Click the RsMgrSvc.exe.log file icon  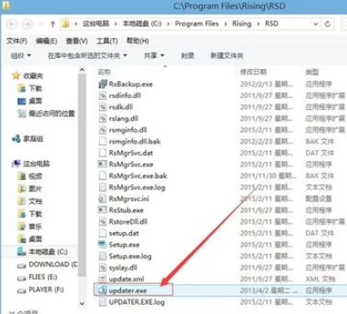[x=103, y=188]
